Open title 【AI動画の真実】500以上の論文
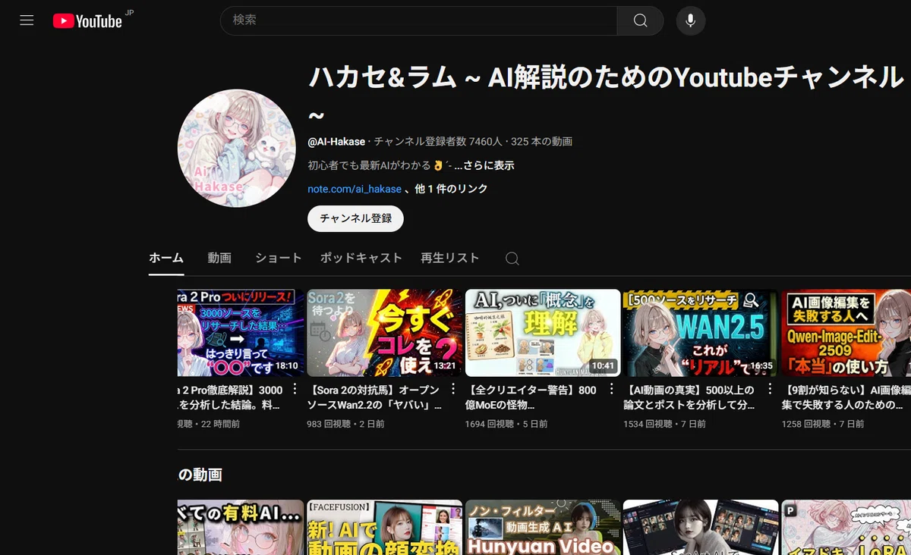Image resolution: width=911 pixels, height=555 pixels. click(x=689, y=397)
